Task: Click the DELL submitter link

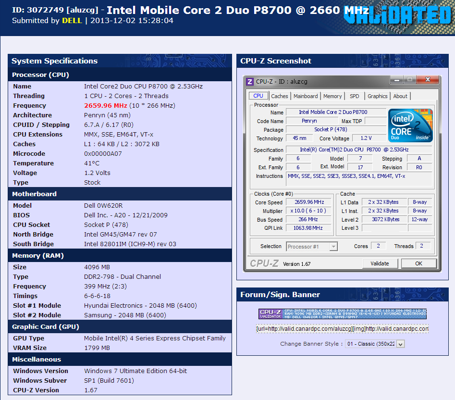Action: point(72,21)
